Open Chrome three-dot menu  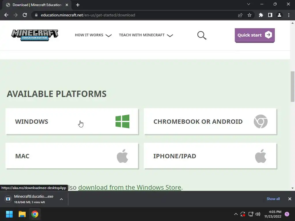(289, 15)
